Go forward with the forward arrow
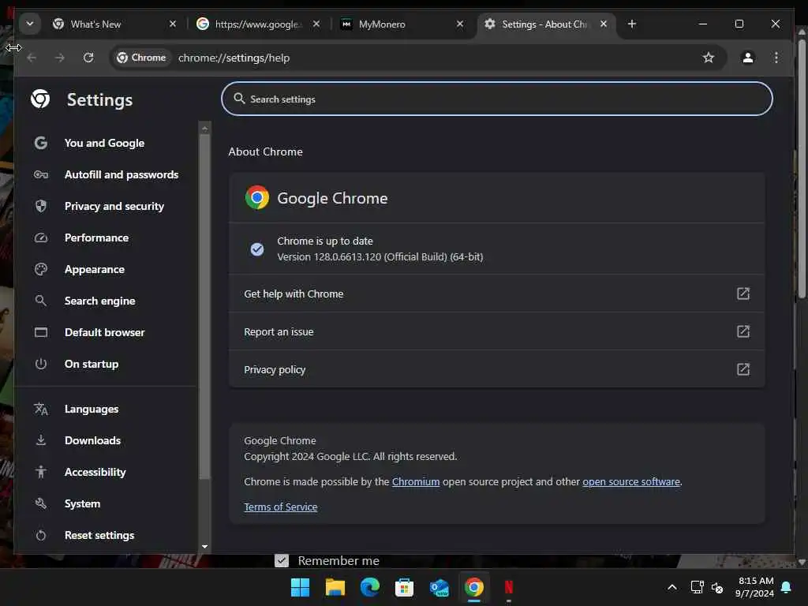 (x=60, y=58)
